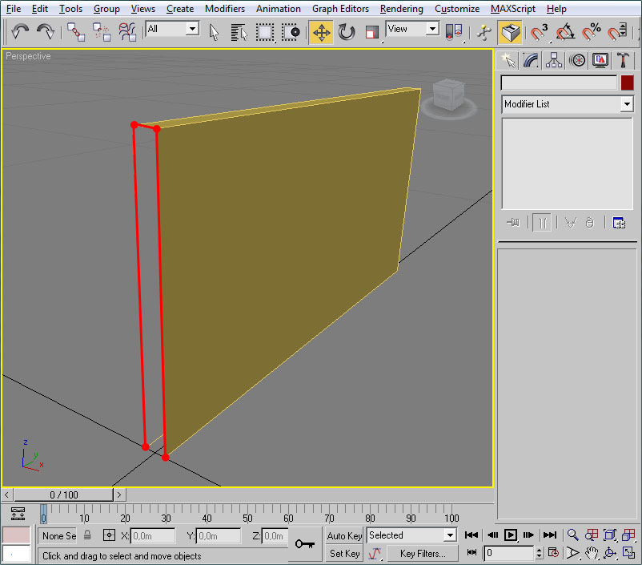Click the dark red object color swatch
642x565 pixels.
[x=627, y=83]
